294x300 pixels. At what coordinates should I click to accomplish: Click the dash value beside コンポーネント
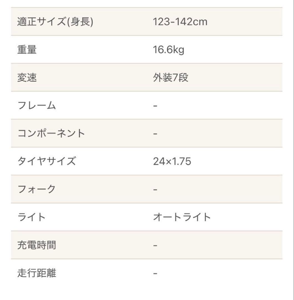155,134
